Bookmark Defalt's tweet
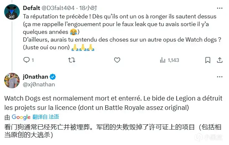 pos(208,60)
